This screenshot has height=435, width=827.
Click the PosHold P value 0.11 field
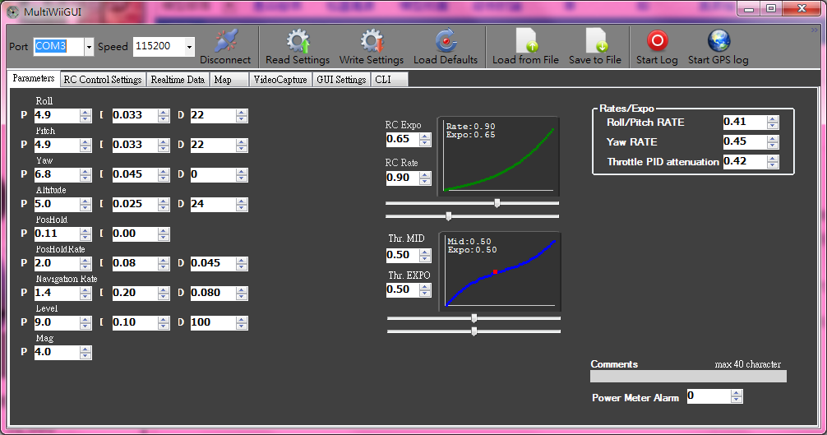point(57,234)
